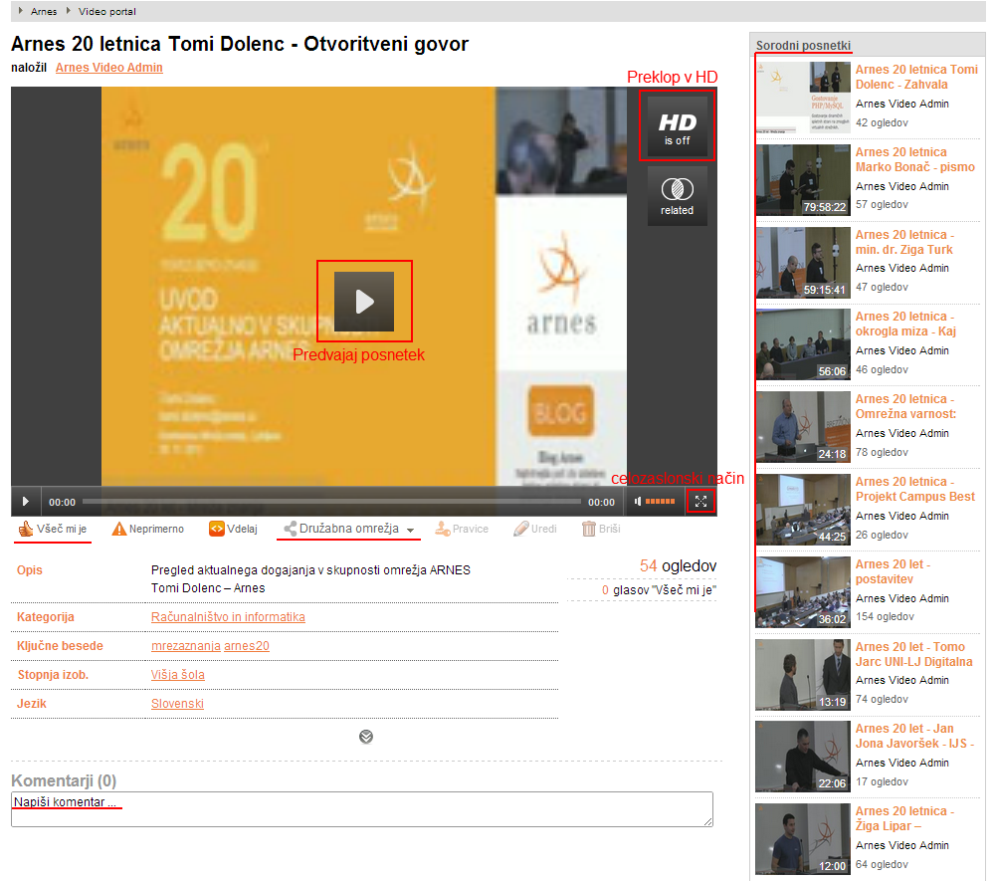Open the Projekt Campus Best video title
The height and width of the screenshot is (881, 995).
point(915,489)
